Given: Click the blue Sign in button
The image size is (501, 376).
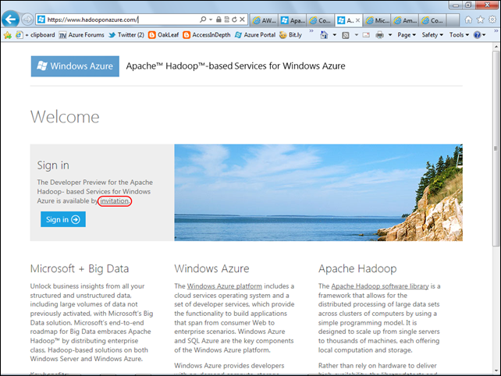Looking at the screenshot, I should [63, 219].
